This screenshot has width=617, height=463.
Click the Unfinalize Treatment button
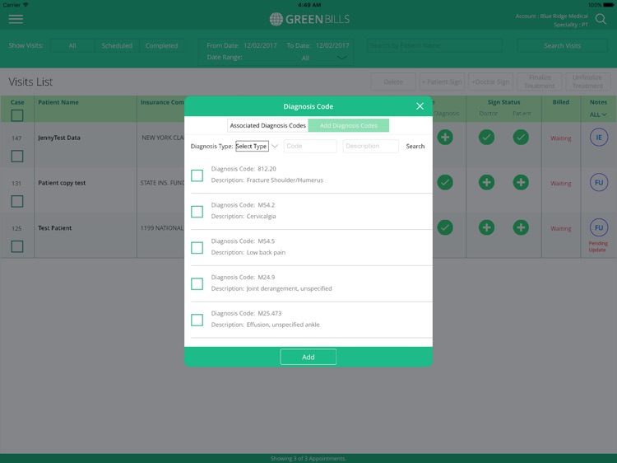[x=588, y=82]
